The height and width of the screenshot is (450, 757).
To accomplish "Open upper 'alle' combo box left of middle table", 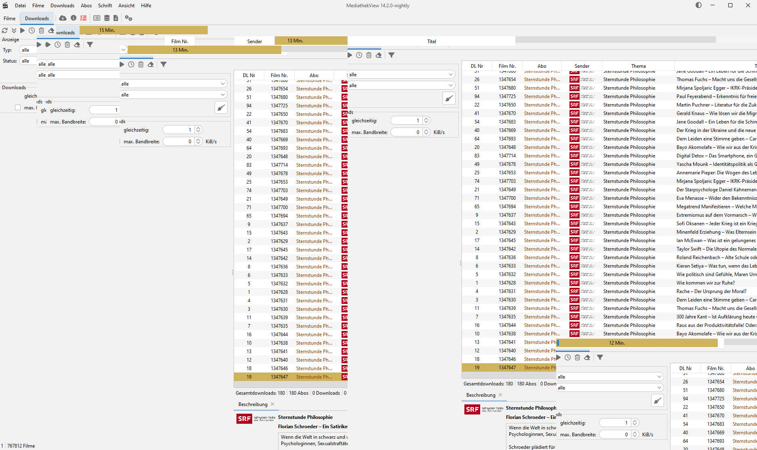I will (173, 84).
